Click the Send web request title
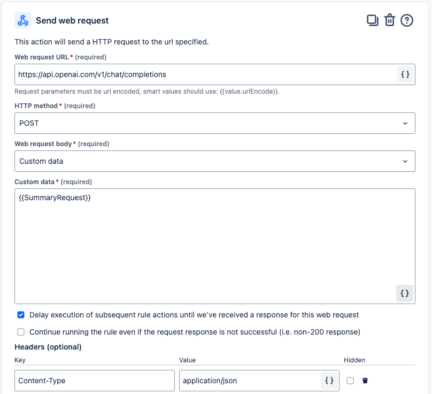 click(x=72, y=21)
